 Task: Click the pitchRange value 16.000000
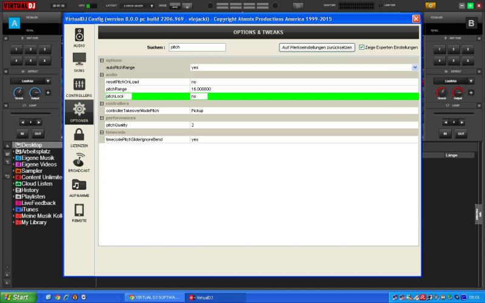(201, 89)
